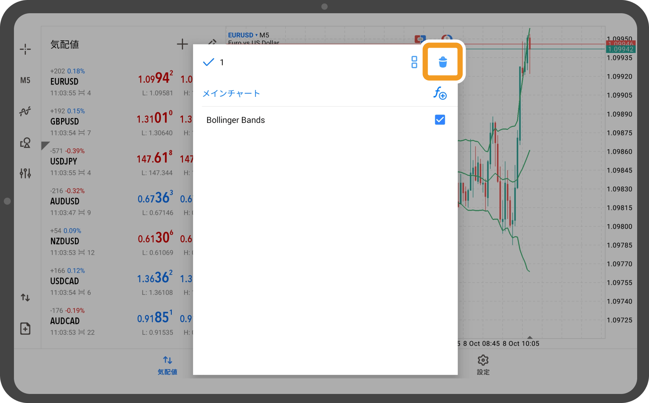Tap the edit pencil icon

(x=212, y=42)
